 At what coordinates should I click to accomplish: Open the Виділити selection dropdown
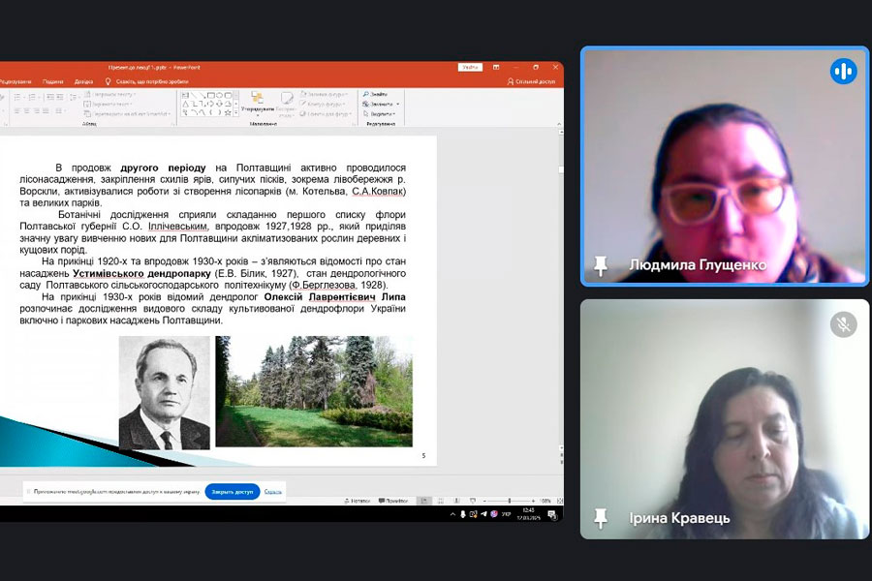(x=379, y=114)
